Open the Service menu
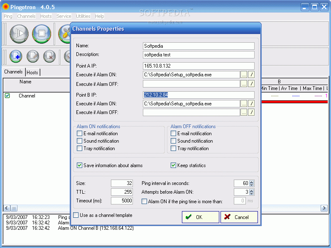 tap(64, 16)
